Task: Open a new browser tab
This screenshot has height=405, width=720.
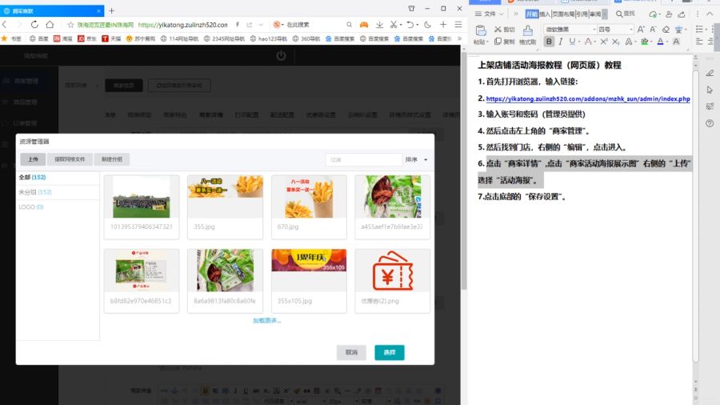Action: 111,10
